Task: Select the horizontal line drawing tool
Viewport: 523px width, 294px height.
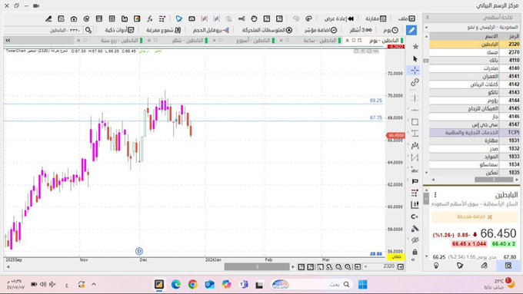Action: pos(415,110)
